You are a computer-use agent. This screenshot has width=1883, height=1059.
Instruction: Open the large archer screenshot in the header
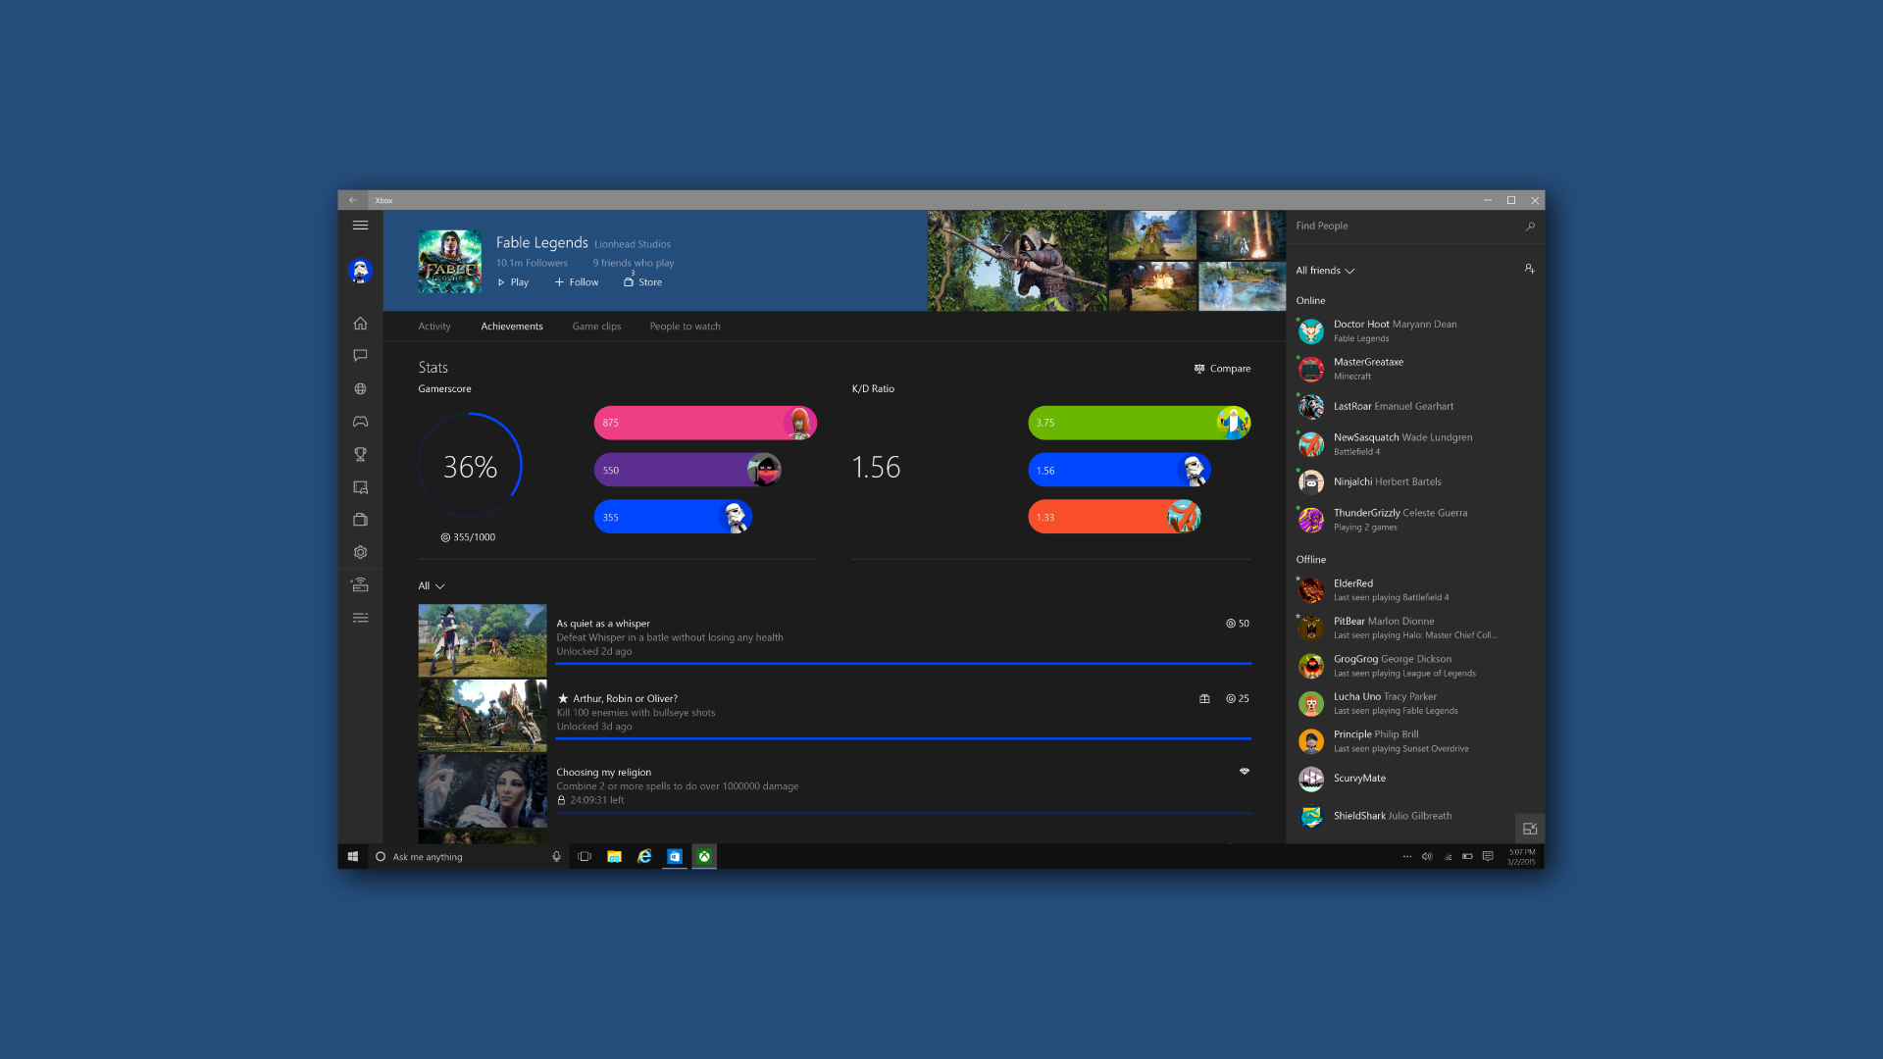click(x=1017, y=261)
